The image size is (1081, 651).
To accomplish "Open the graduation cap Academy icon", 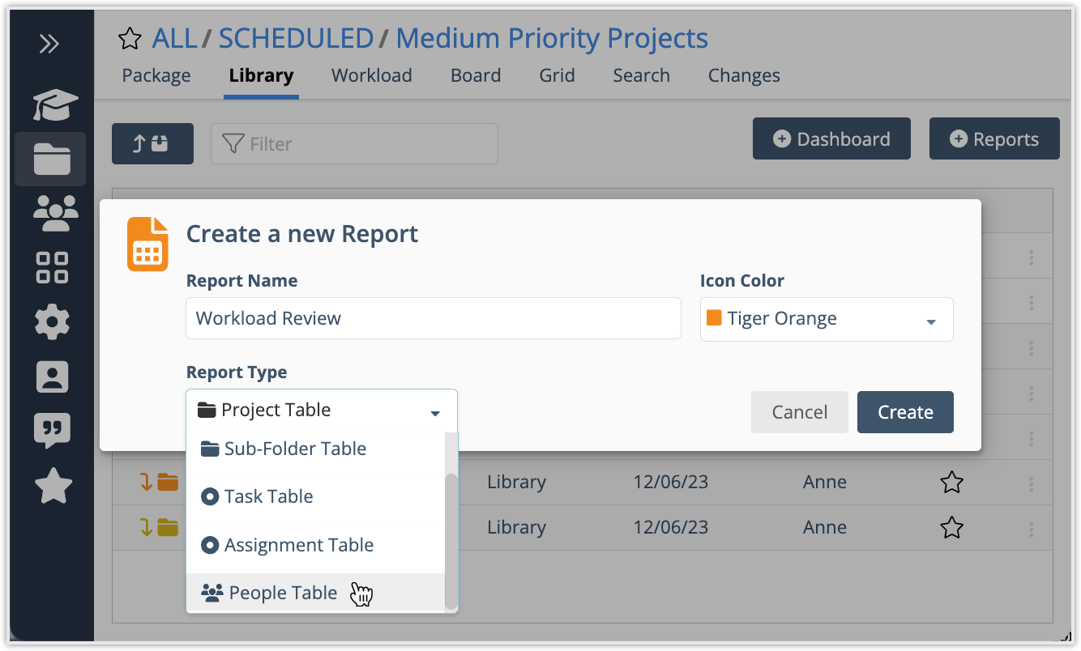I will pyautogui.click(x=53, y=105).
